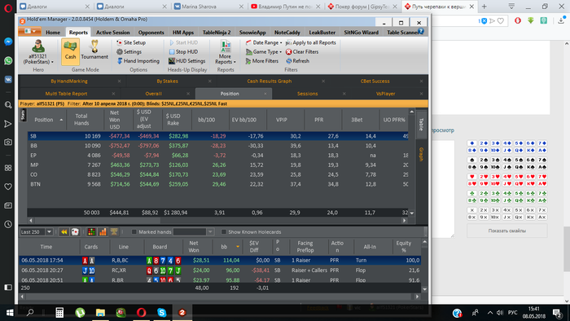
Task: Open By Stakes report tab
Action: click(167, 81)
